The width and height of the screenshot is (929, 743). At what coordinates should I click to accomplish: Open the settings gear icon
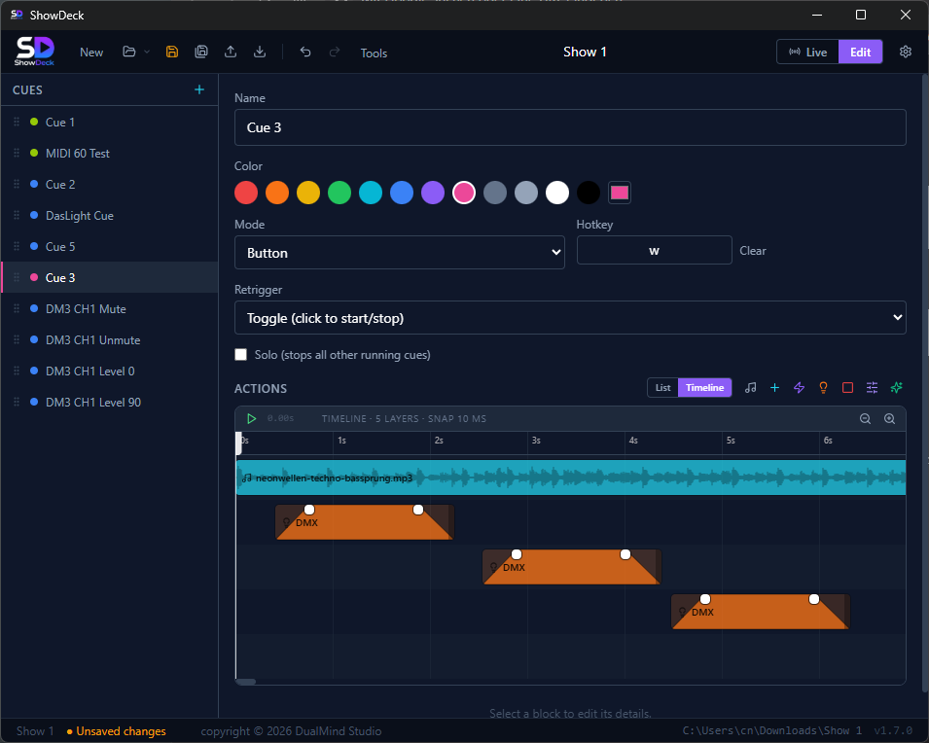click(x=906, y=52)
